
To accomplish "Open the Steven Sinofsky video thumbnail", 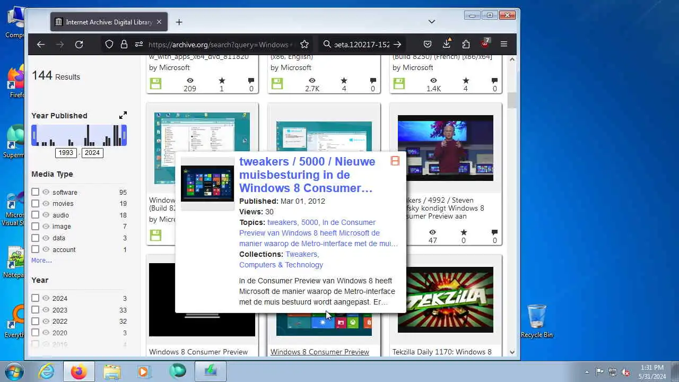I will tap(446, 148).
